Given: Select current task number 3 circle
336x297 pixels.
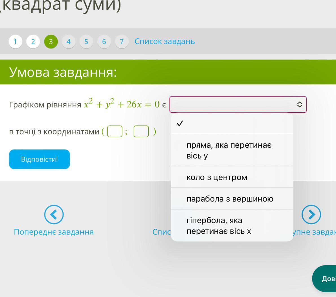Looking at the screenshot, I should 51,42.
